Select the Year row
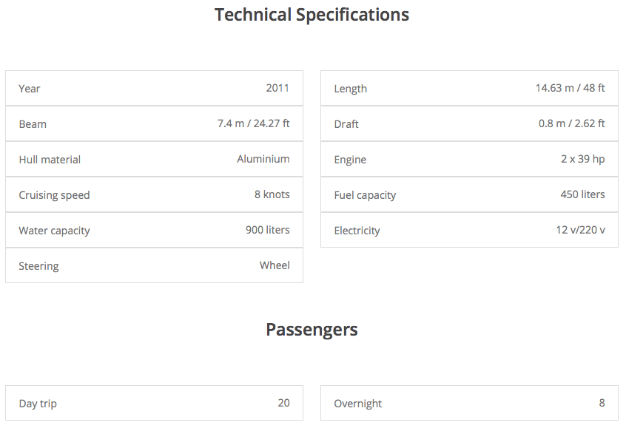The height and width of the screenshot is (428, 626). pos(154,89)
